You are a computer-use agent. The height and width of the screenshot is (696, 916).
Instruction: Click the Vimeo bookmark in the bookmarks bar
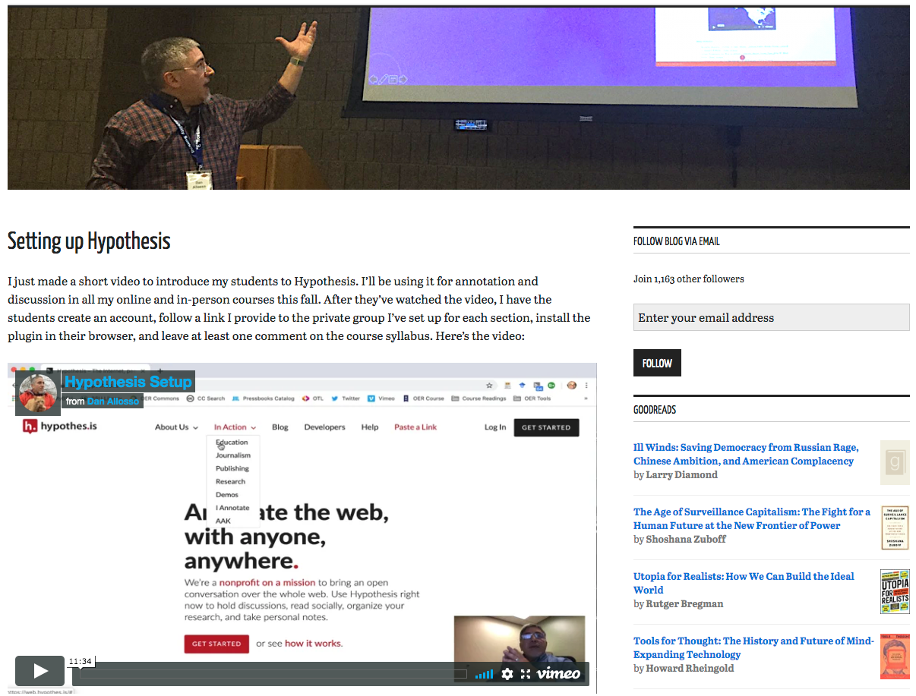pos(381,398)
